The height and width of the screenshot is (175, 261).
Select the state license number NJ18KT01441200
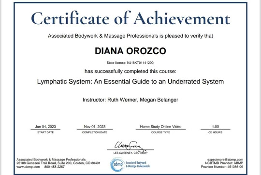[141, 63]
